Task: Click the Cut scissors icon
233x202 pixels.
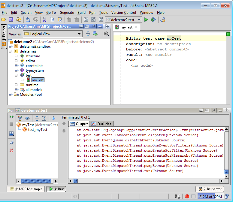Action: click(44, 20)
